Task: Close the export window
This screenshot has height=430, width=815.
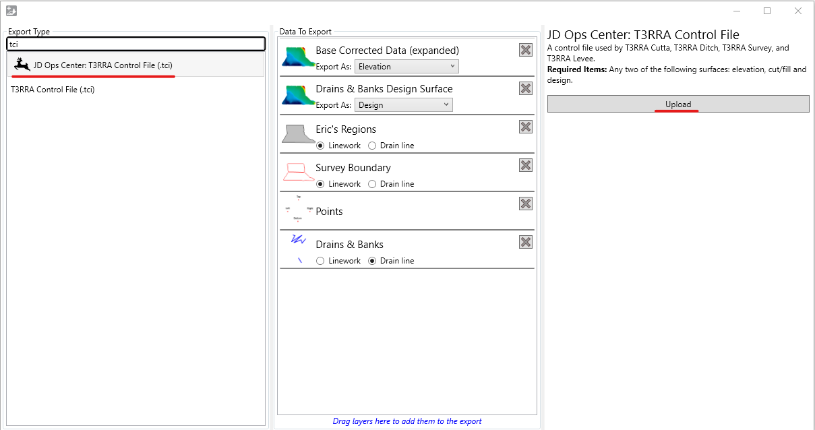Action: (x=798, y=11)
